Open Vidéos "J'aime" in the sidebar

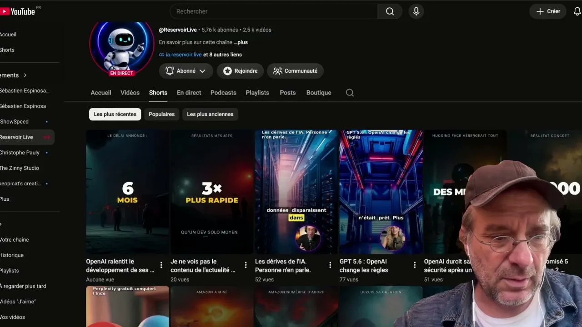[18, 302]
